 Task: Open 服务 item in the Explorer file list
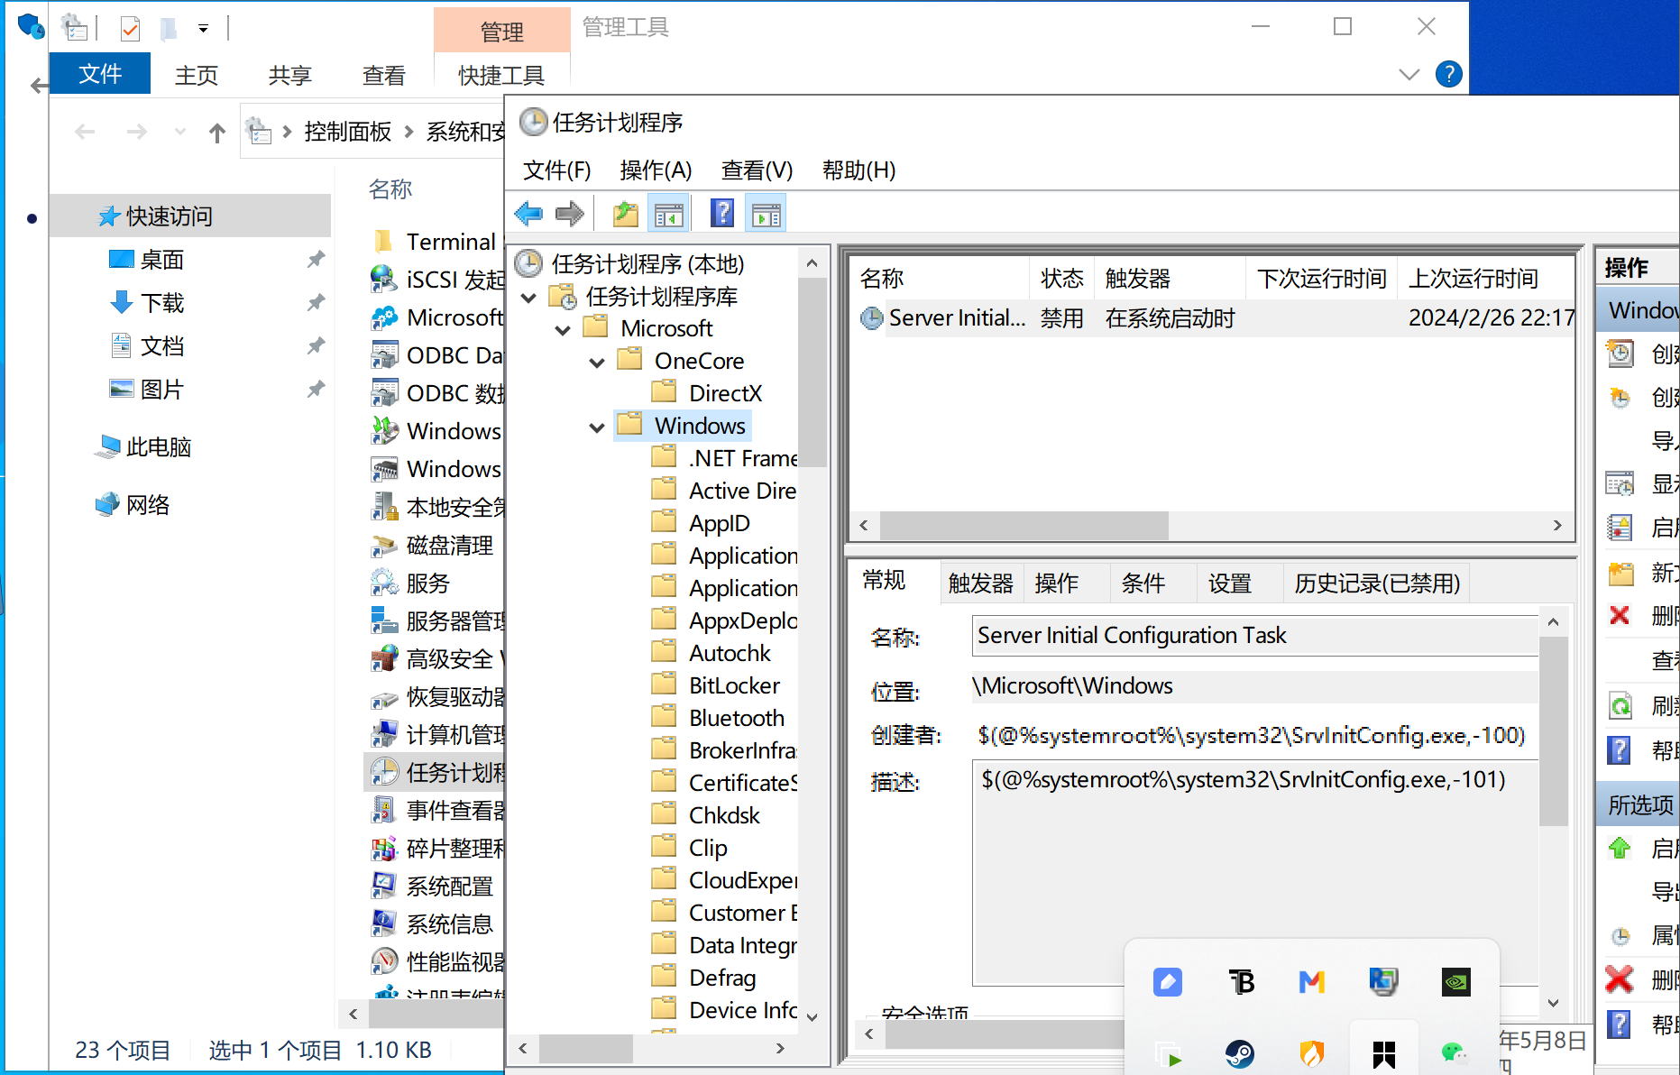coord(427,583)
